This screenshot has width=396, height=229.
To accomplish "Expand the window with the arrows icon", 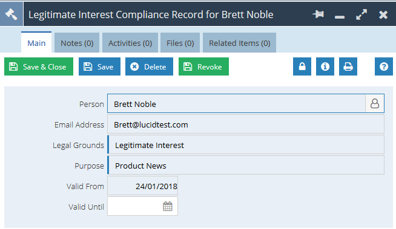I will click(x=361, y=15).
